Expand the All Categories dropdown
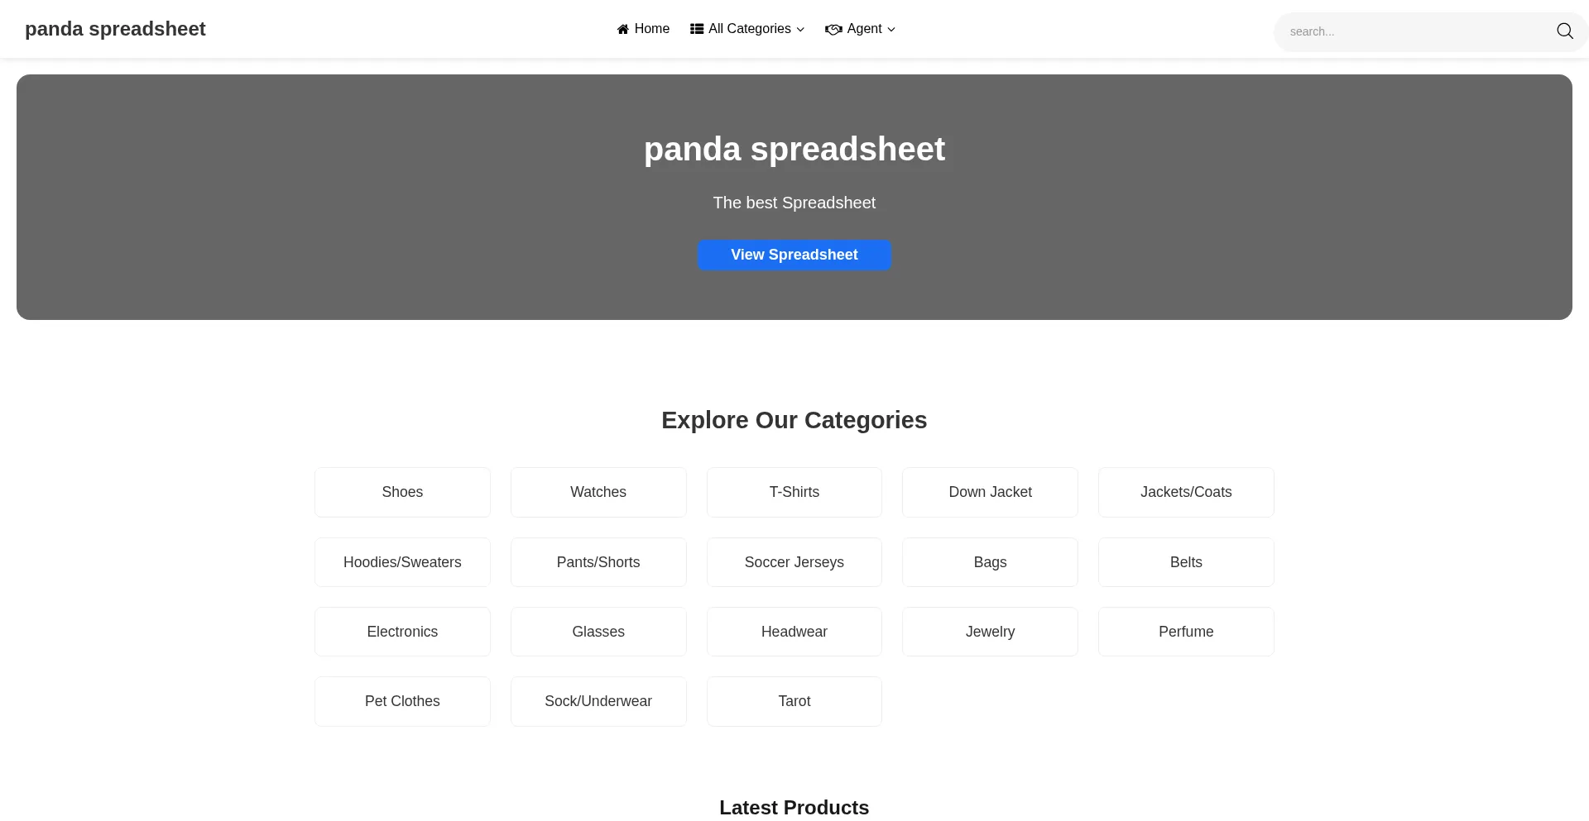1589x821 pixels. 746,29
